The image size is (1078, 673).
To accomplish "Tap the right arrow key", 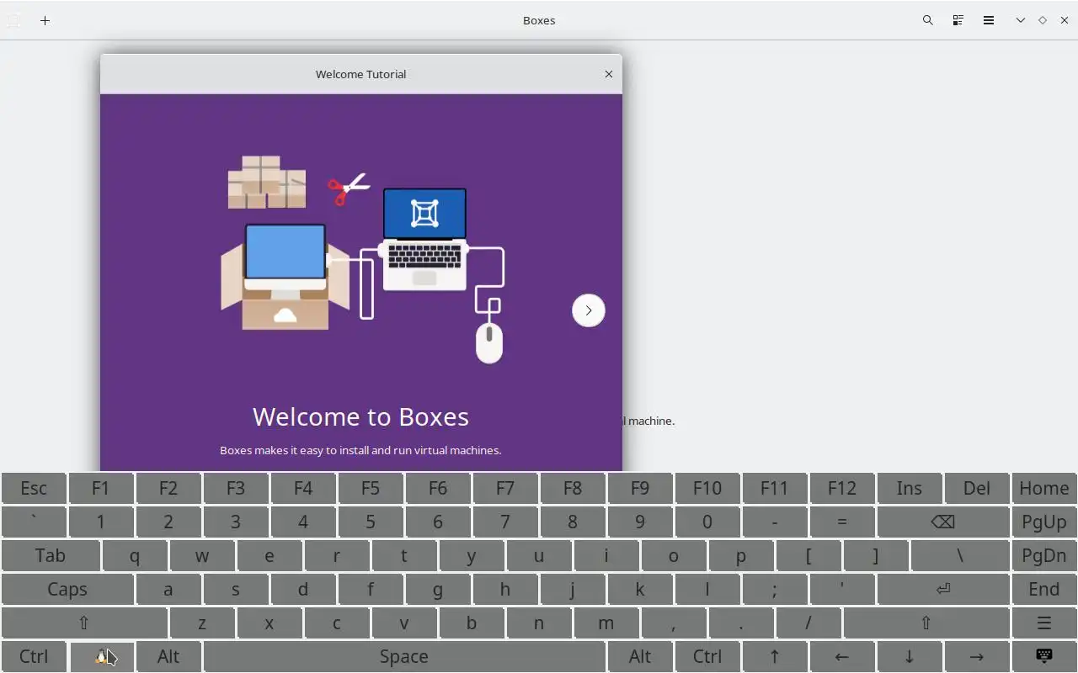I will (977, 656).
